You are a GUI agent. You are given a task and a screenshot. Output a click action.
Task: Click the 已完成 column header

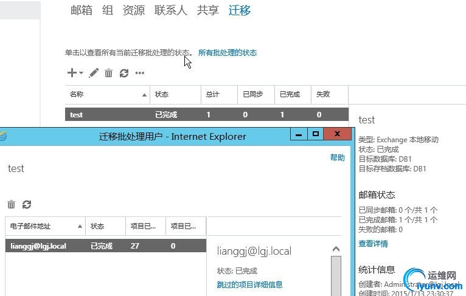tap(293, 94)
